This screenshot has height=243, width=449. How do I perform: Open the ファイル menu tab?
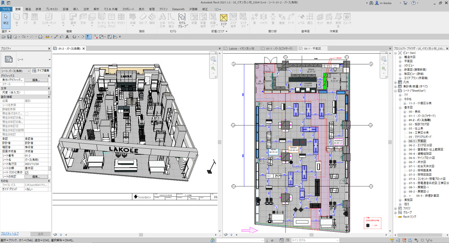[x=6, y=9]
